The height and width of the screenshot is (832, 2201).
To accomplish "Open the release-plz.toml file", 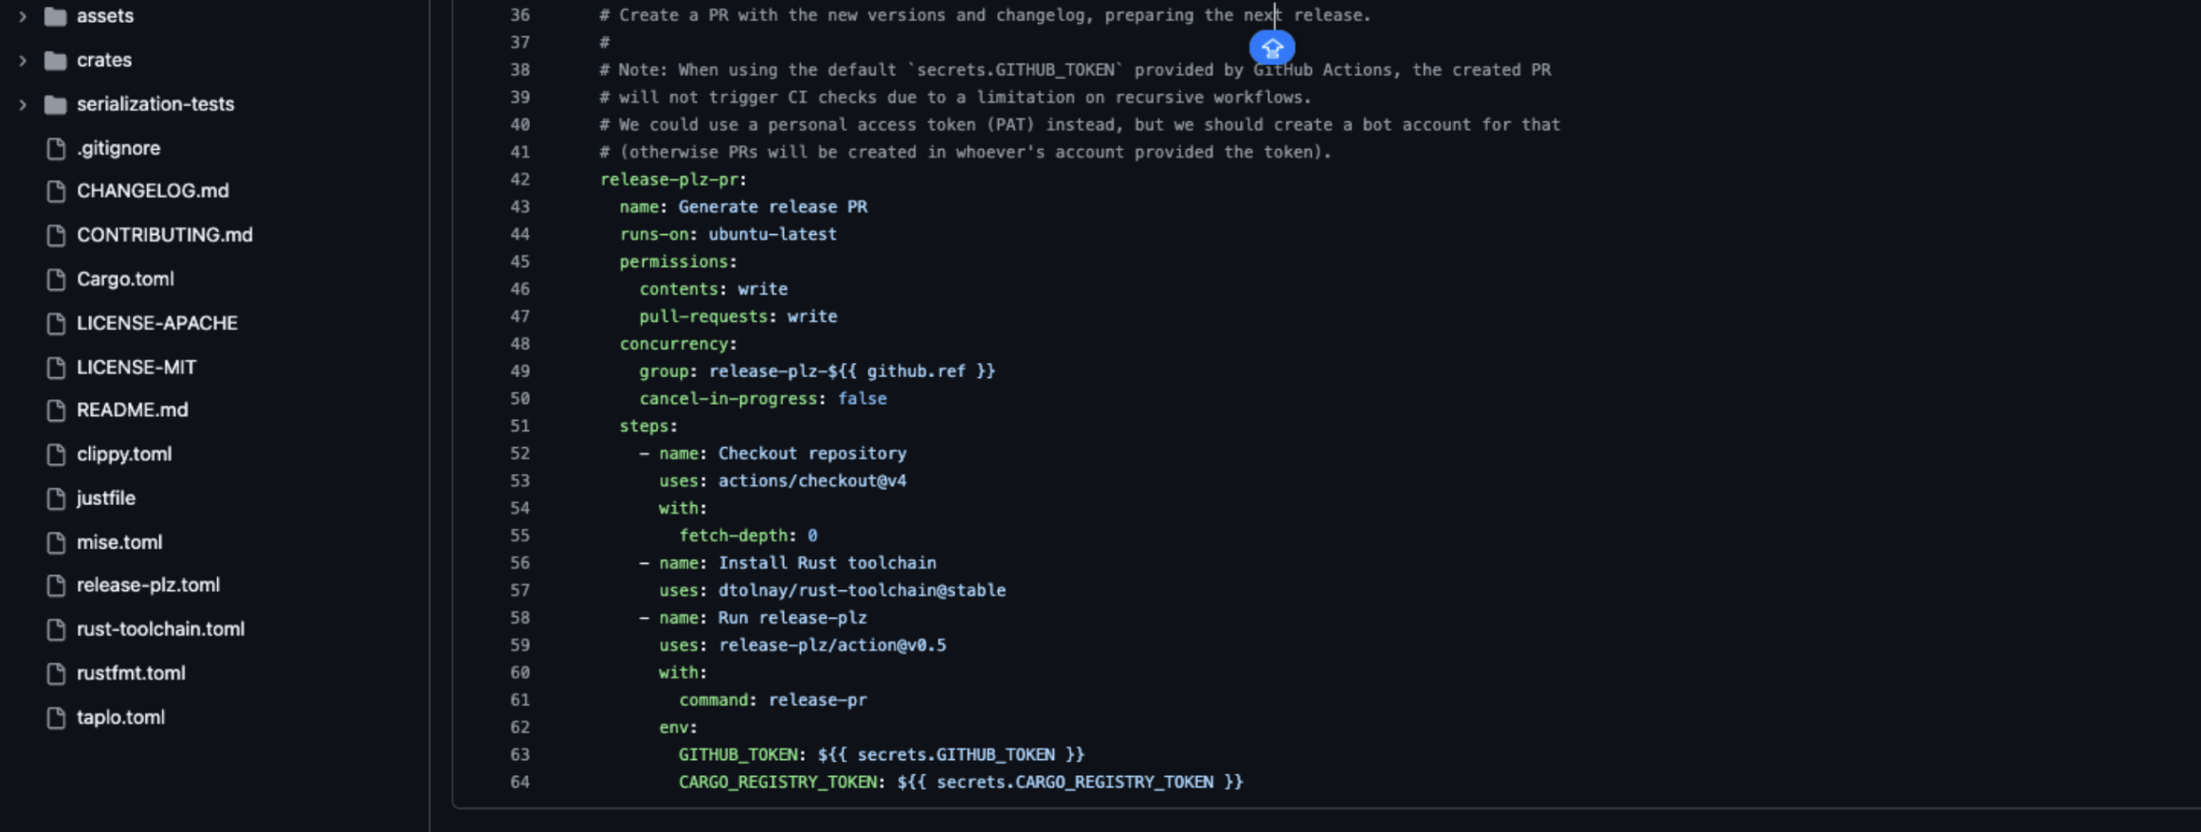I will click(148, 586).
